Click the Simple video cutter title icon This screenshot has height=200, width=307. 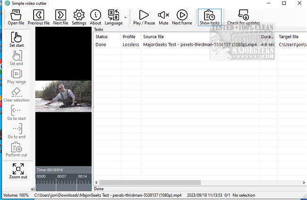tap(7, 3)
